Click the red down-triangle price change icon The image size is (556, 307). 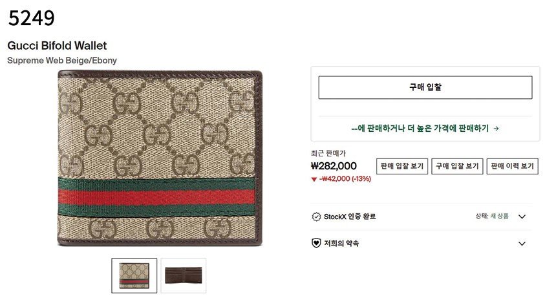click(314, 179)
